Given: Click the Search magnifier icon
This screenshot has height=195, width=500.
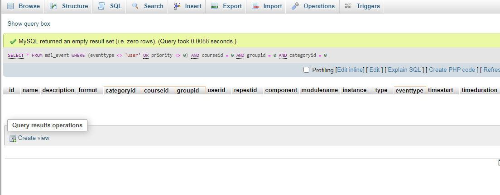Looking at the screenshot, I should click(x=135, y=6).
